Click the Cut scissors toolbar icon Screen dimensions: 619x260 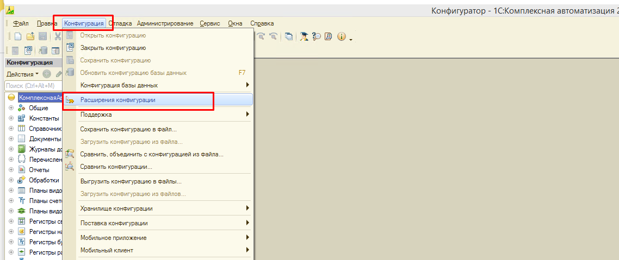pos(58,36)
